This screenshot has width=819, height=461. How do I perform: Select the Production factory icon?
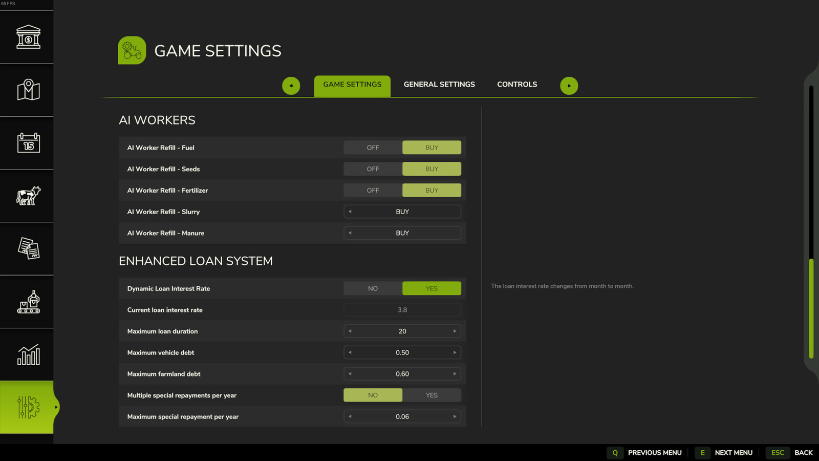pos(27,302)
